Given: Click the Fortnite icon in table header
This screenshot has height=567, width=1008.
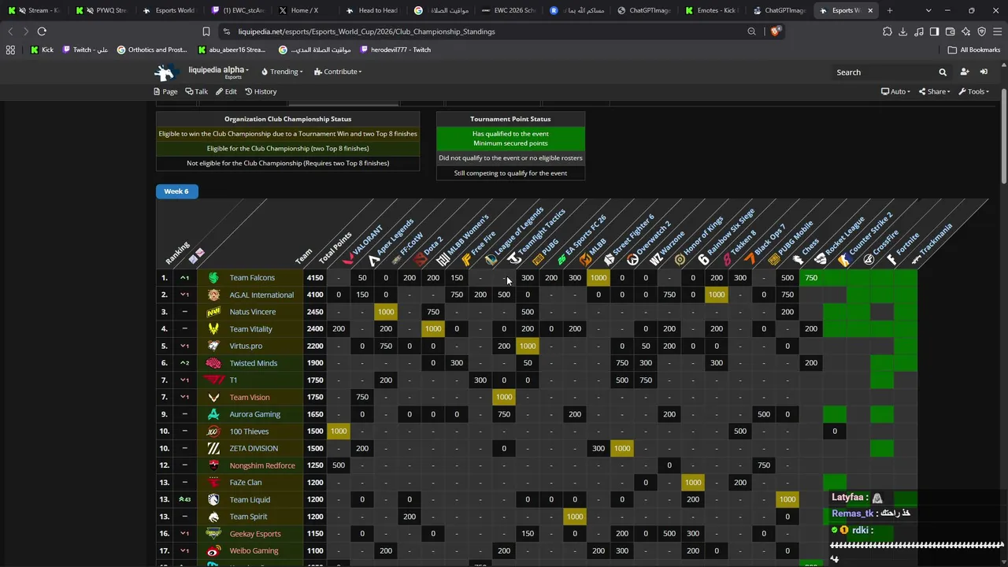Looking at the screenshot, I should pyautogui.click(x=891, y=260).
